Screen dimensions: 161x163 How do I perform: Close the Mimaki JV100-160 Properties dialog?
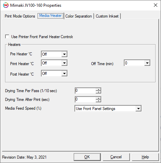pos(156,5)
